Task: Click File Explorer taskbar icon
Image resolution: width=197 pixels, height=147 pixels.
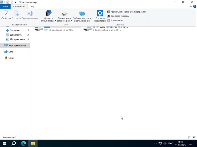Action: pyautogui.click(x=33, y=143)
